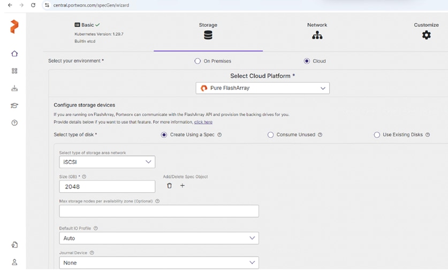
Task: Go back with the browser back arrow
Action: [x=10, y=5]
